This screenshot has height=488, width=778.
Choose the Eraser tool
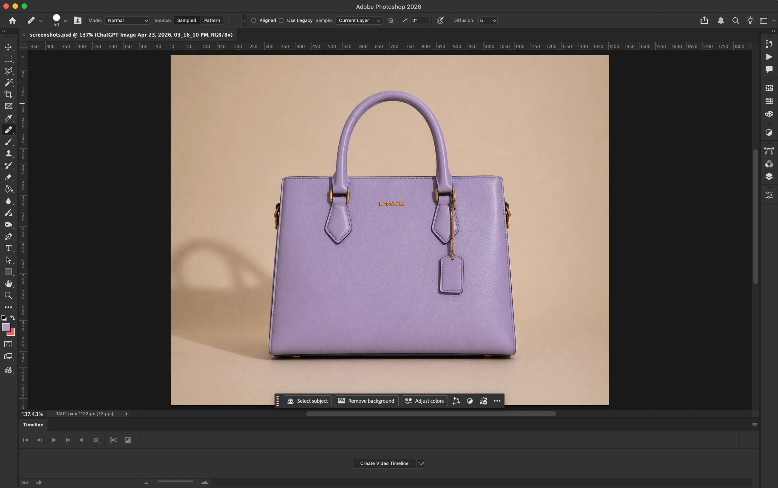(x=8, y=177)
